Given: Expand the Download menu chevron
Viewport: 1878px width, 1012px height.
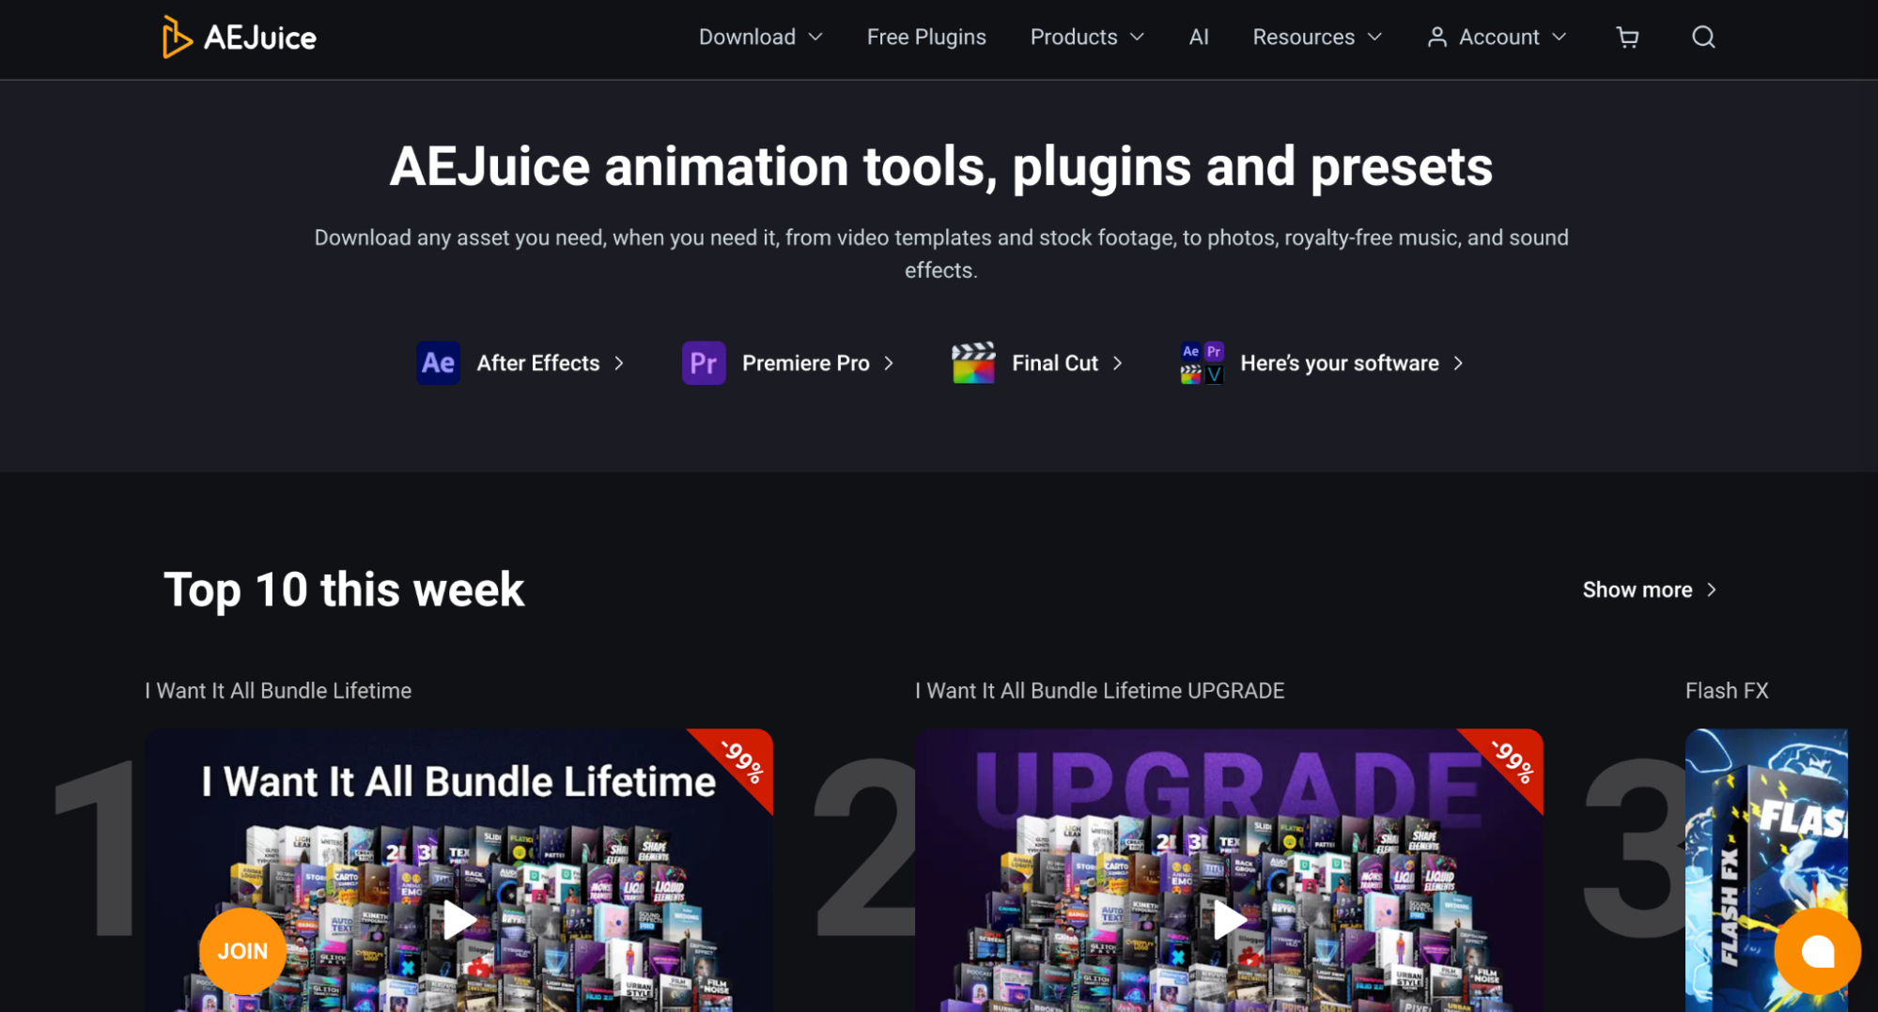Looking at the screenshot, I should pos(815,37).
